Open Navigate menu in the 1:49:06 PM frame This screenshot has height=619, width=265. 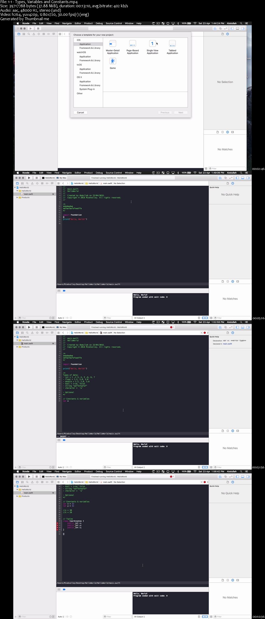pos(67,173)
